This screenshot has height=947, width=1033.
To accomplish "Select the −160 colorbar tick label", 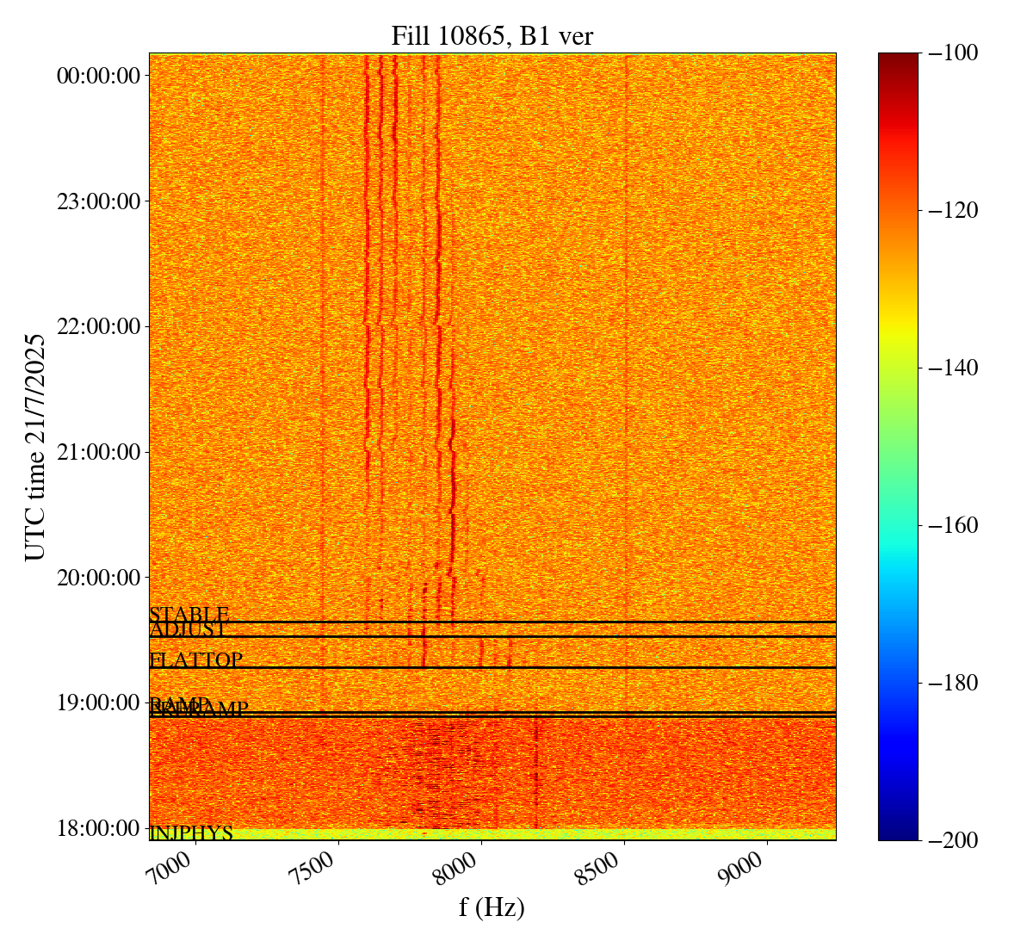I will pos(956,525).
